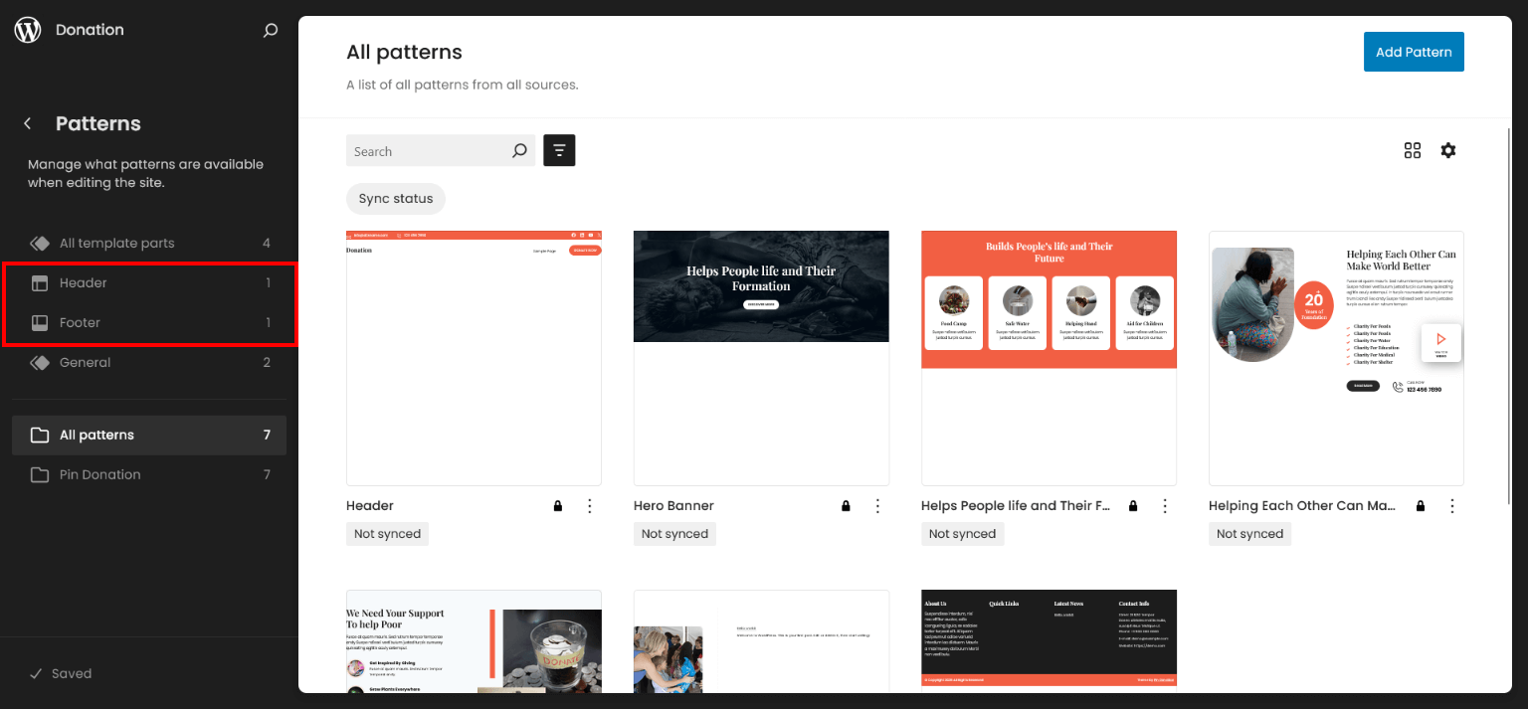Screen dimensions: 1528x709
Task: Click the Add Pattern button
Action: coord(1413,52)
